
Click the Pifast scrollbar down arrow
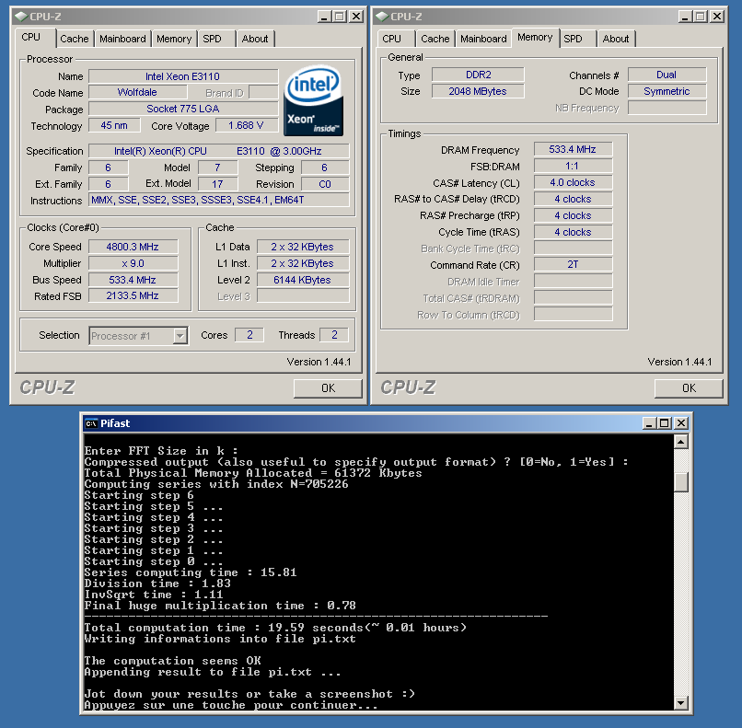click(681, 703)
